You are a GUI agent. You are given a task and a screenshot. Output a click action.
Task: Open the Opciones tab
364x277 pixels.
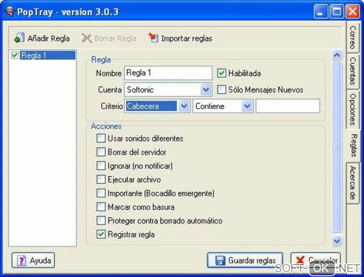tap(353, 109)
